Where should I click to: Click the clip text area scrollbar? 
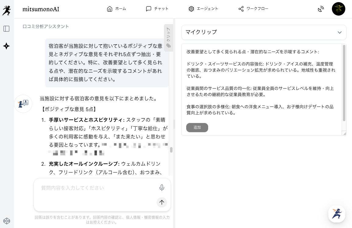click(x=344, y=82)
